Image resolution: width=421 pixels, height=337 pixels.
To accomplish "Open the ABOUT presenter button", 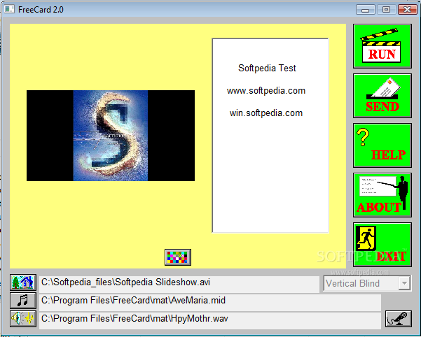I will (x=382, y=195).
